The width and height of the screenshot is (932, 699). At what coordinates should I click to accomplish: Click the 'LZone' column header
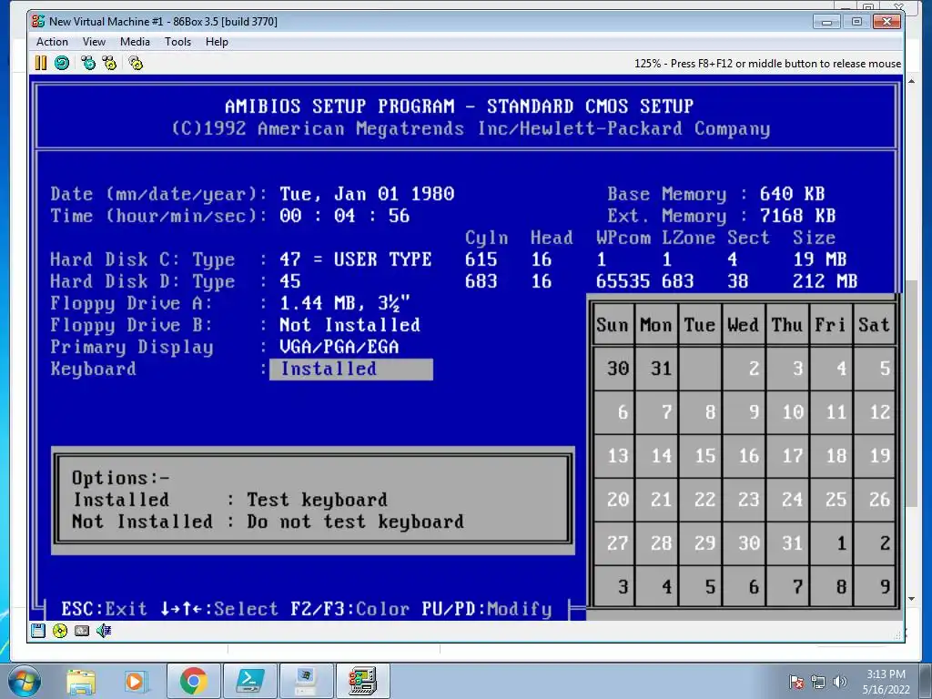pos(688,238)
